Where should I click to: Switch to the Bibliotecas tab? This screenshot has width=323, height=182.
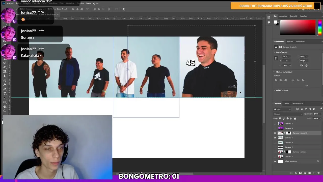click(x=300, y=41)
